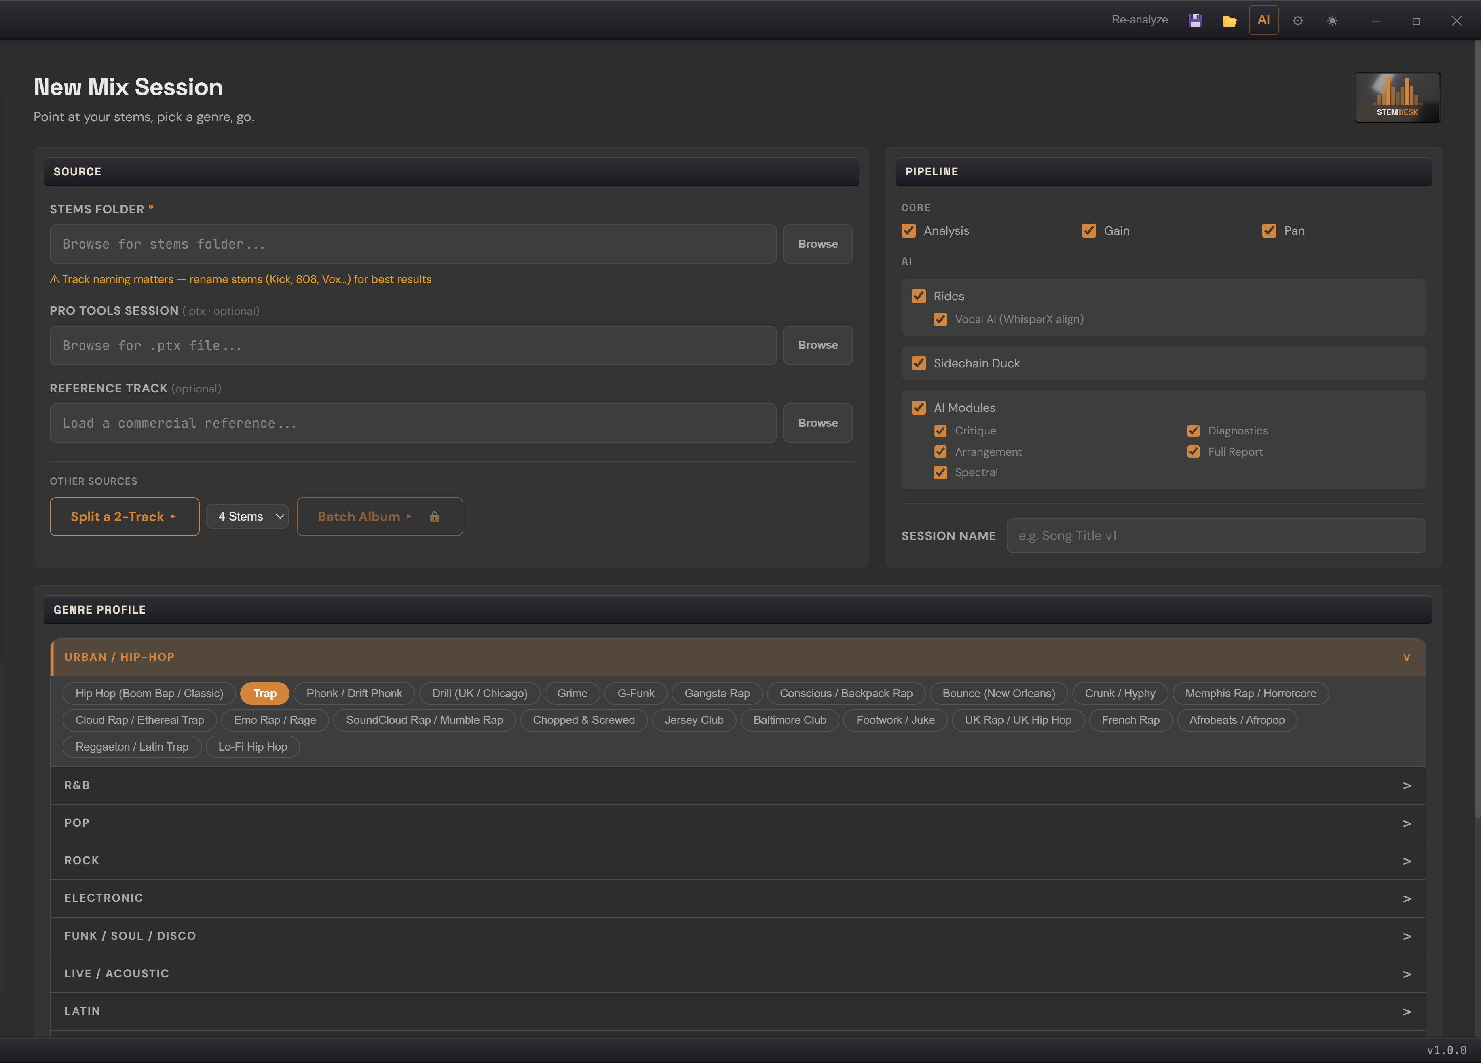1481x1063 pixels.
Task: Disable the Diagnostics module checkbox
Action: pyautogui.click(x=1193, y=431)
